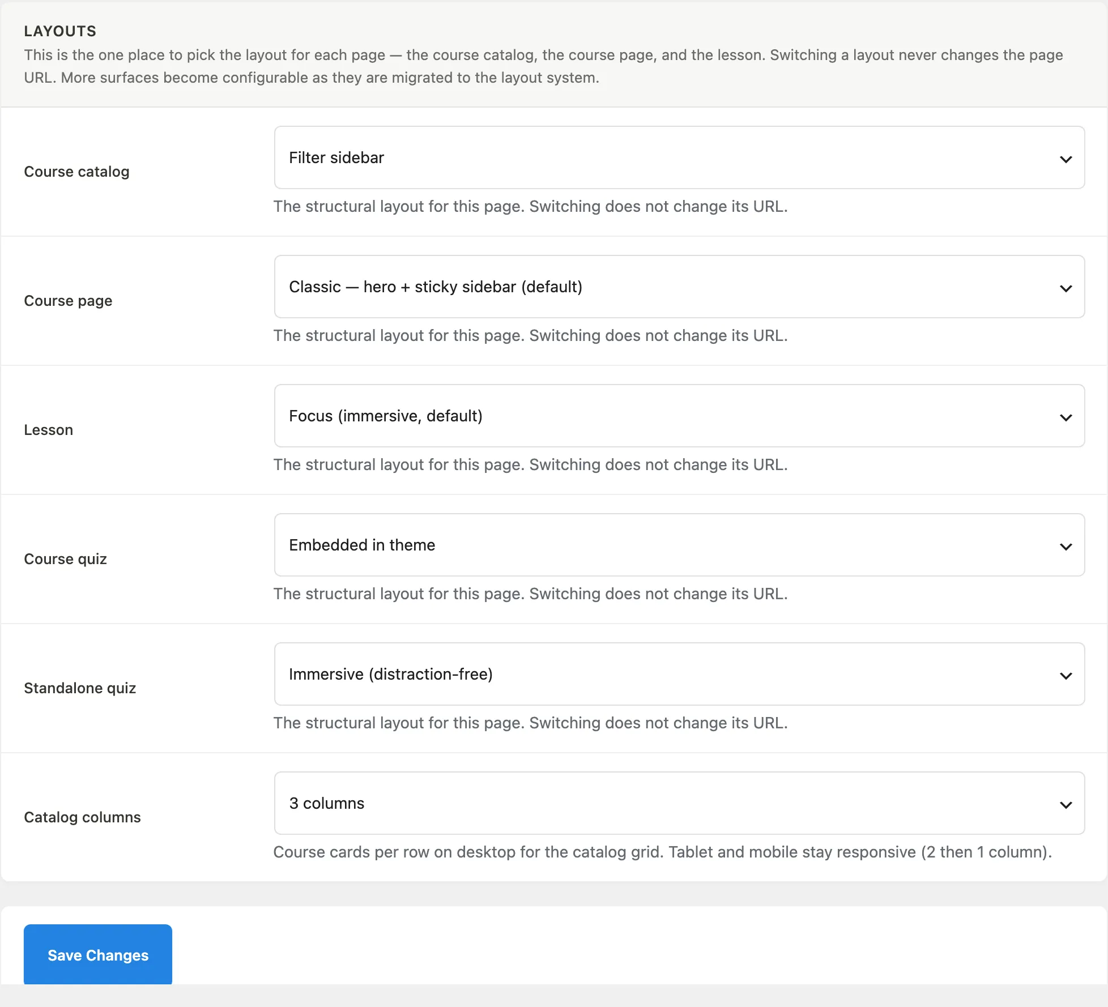Image resolution: width=1108 pixels, height=1007 pixels.
Task: Open the Catalog columns dropdown
Action: [679, 803]
